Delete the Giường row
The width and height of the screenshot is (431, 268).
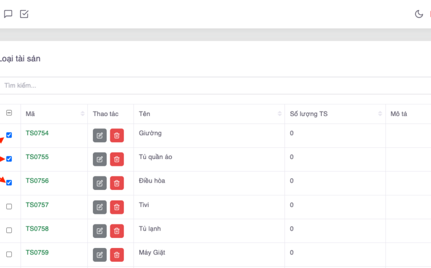pyautogui.click(x=117, y=136)
